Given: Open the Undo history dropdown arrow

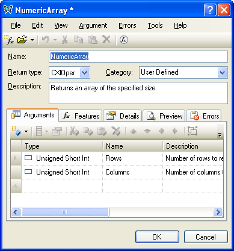Looking at the screenshot, I should (55, 40).
